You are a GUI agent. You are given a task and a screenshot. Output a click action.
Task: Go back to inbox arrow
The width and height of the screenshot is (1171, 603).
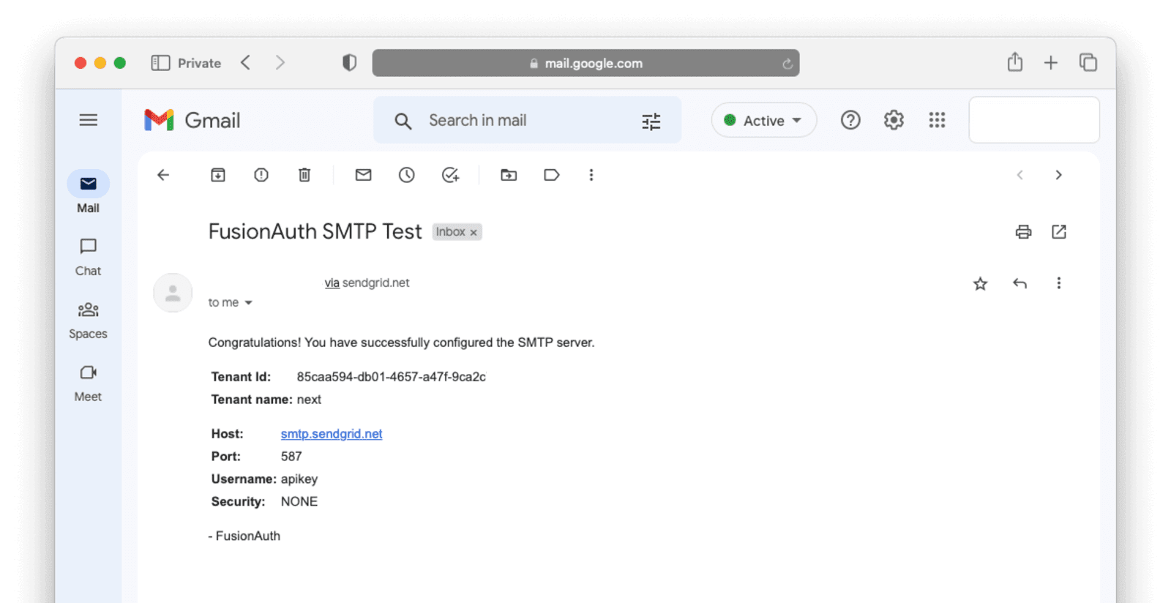pyautogui.click(x=163, y=175)
